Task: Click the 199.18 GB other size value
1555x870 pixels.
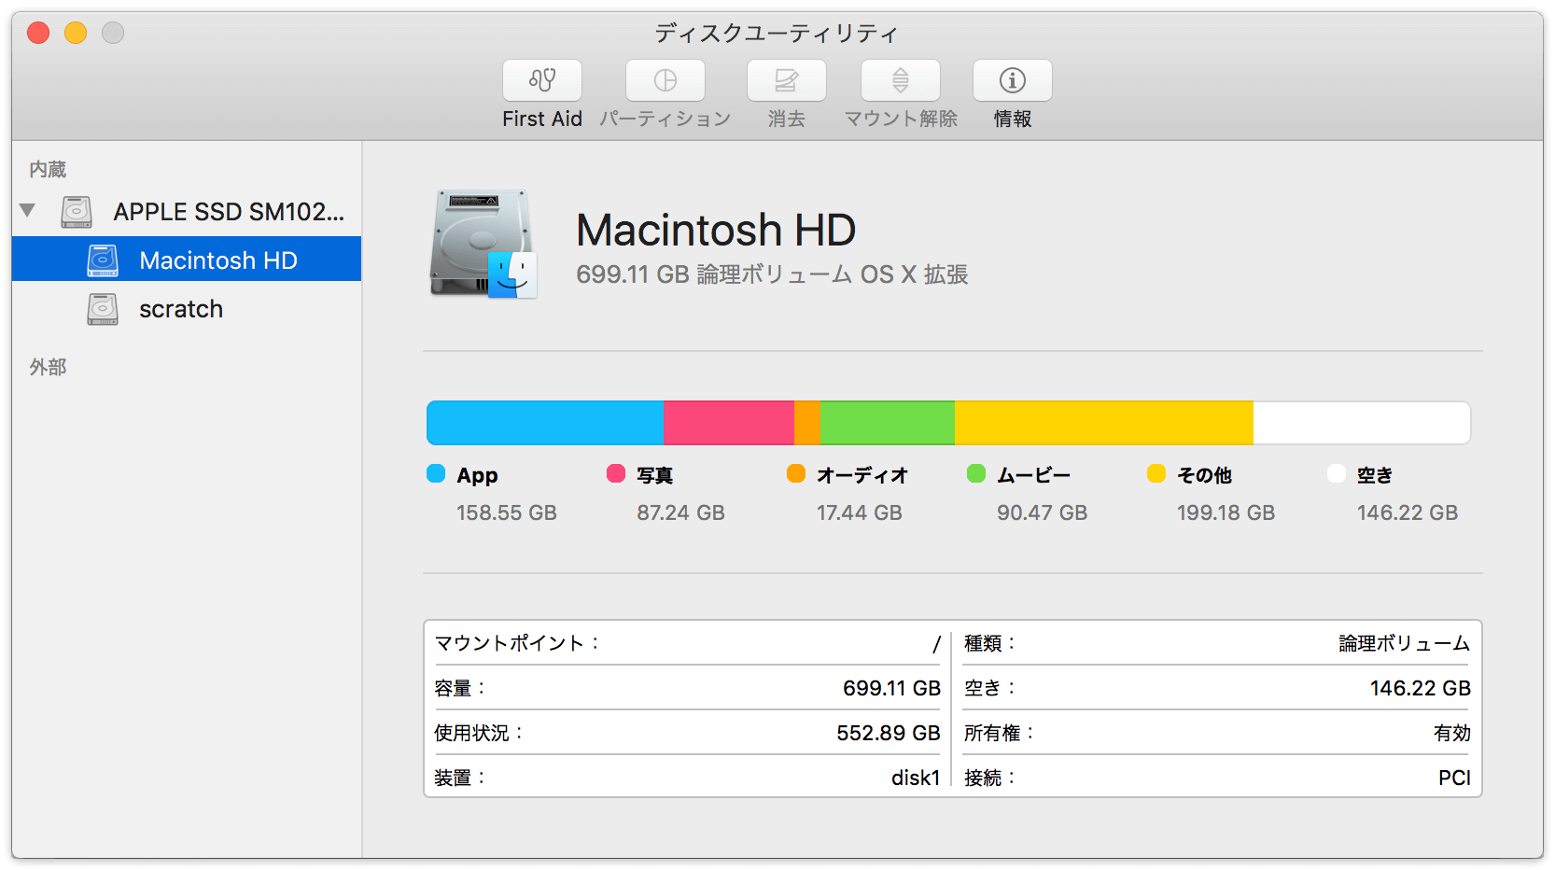Action: (1226, 512)
